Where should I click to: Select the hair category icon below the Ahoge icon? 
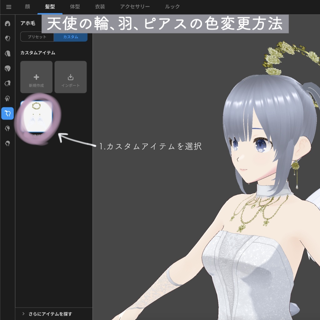[x=7, y=129]
